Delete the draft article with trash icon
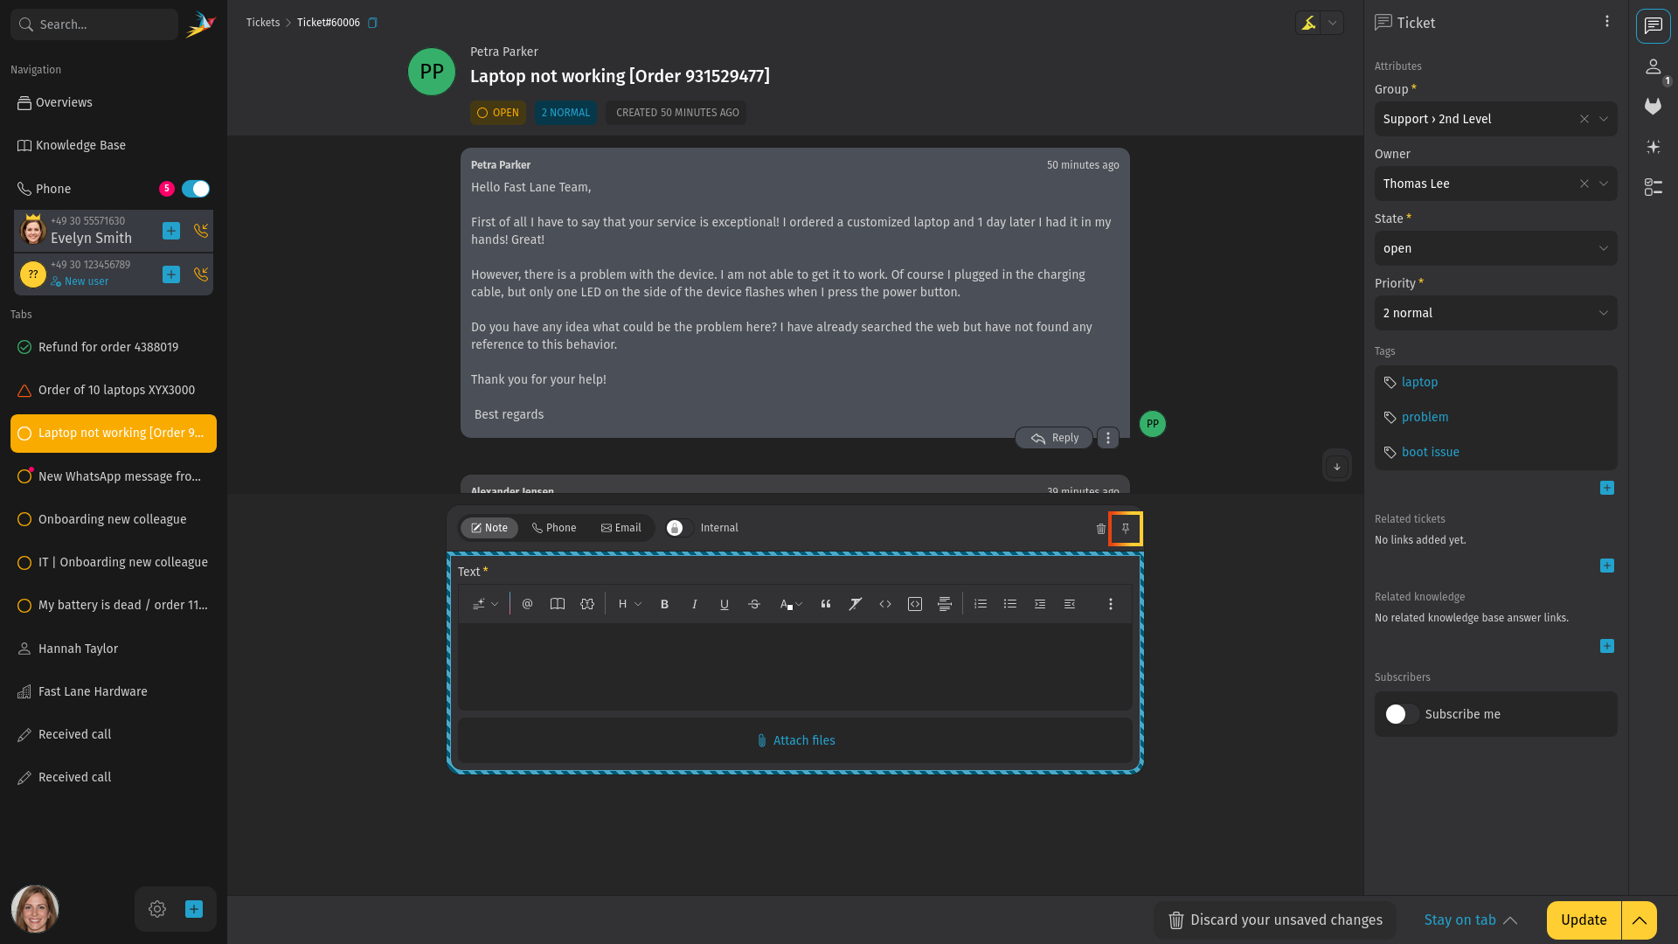1678x944 pixels. pos(1101,529)
